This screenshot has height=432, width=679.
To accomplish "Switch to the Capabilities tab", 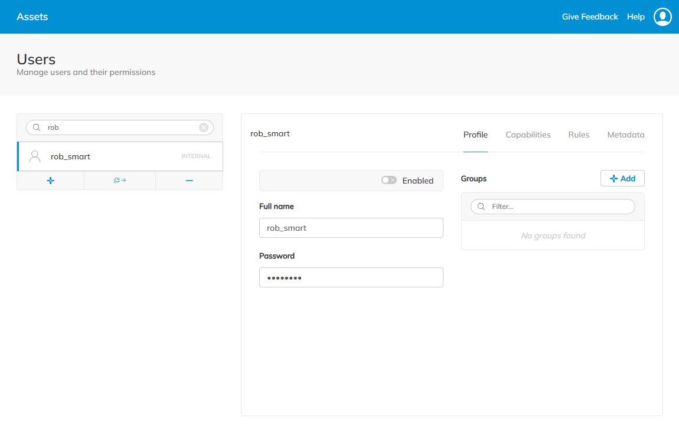I will coord(528,135).
